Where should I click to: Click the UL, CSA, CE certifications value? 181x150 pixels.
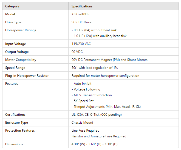(97, 115)
